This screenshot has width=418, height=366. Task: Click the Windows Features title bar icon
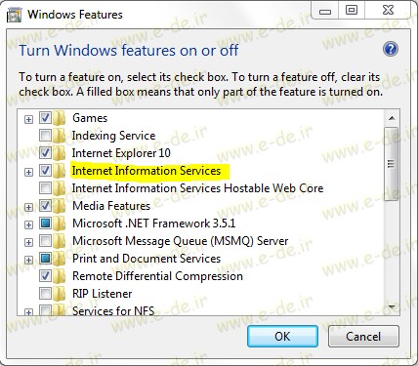(14, 15)
